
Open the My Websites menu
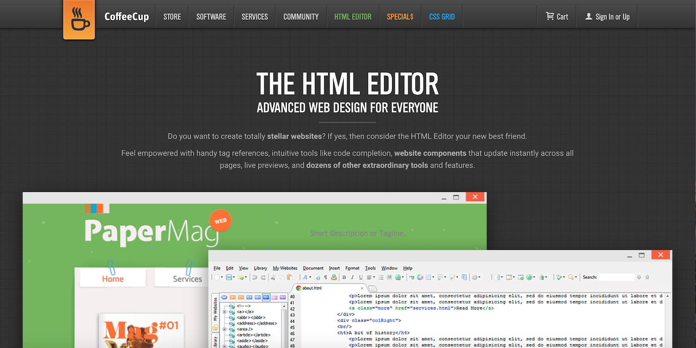pyautogui.click(x=285, y=268)
